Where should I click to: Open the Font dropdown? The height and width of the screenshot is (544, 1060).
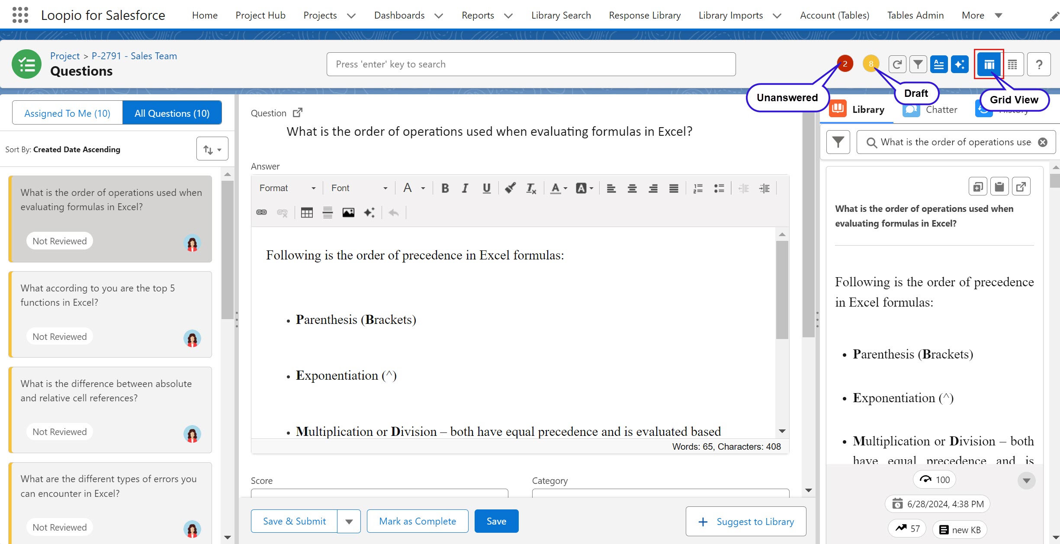(x=359, y=188)
